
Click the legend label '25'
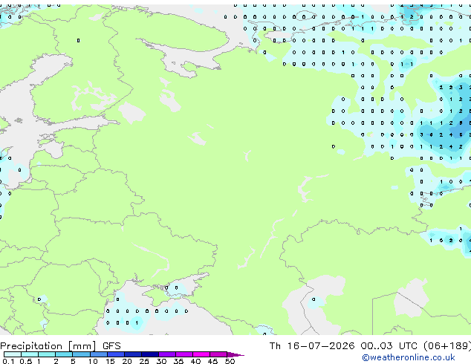[x=144, y=361]
